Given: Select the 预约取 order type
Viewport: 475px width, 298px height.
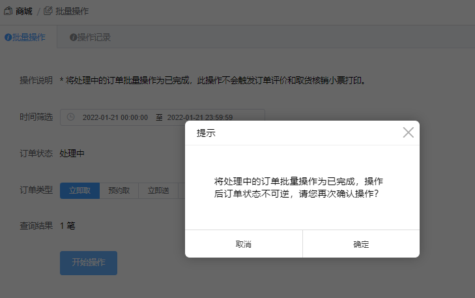Looking at the screenshot, I should click(119, 190).
